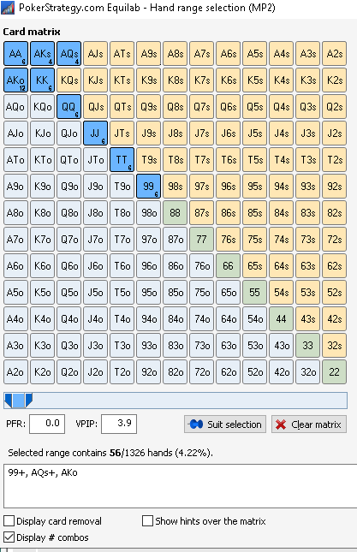Deselect the AQs hand cell
Viewport: 357px width, 552px height.
pos(69,54)
